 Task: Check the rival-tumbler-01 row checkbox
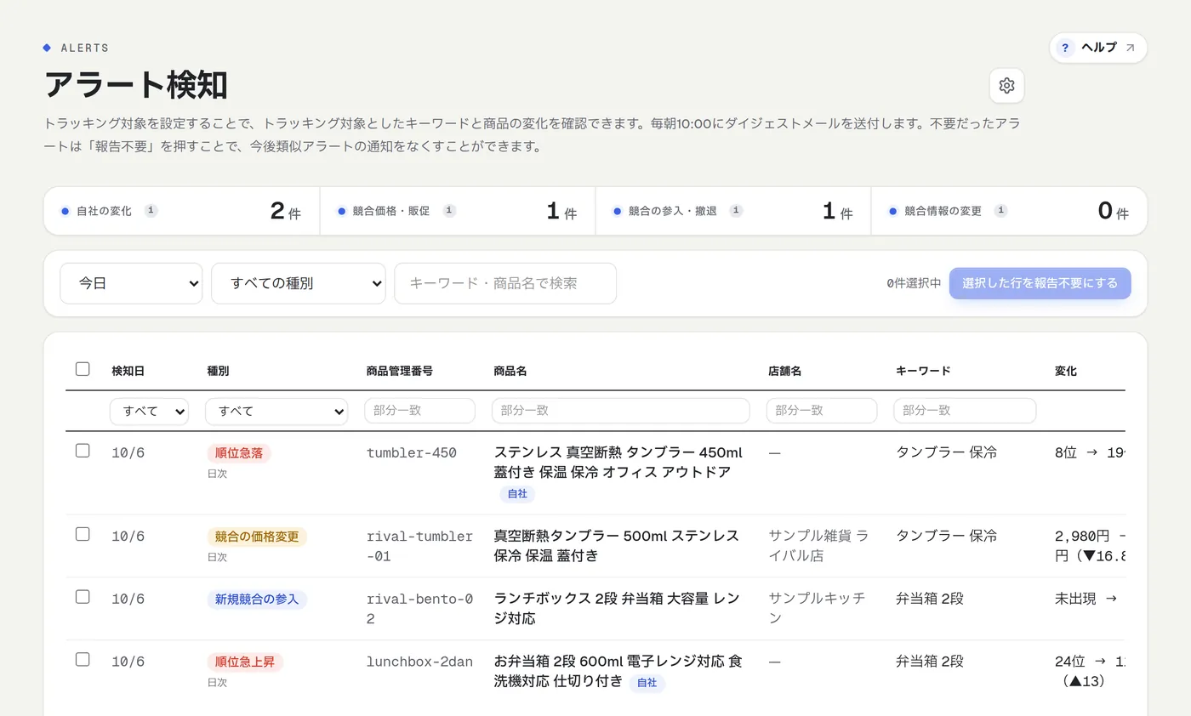tap(83, 534)
